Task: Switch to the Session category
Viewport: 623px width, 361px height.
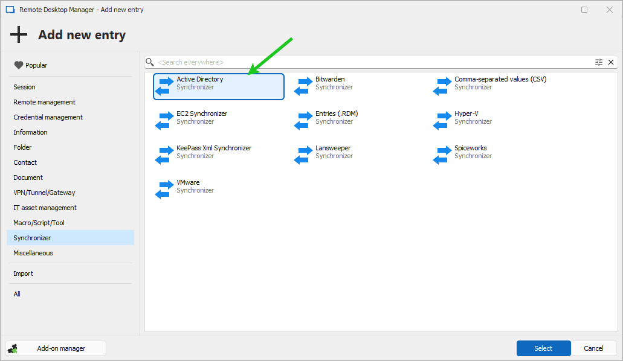Action: [25, 87]
